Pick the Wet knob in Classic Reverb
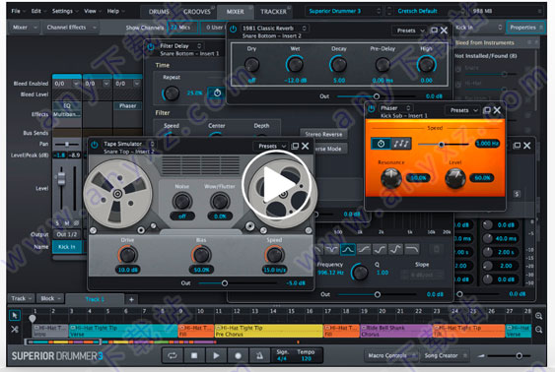This screenshot has height=372, width=555. 295,65
